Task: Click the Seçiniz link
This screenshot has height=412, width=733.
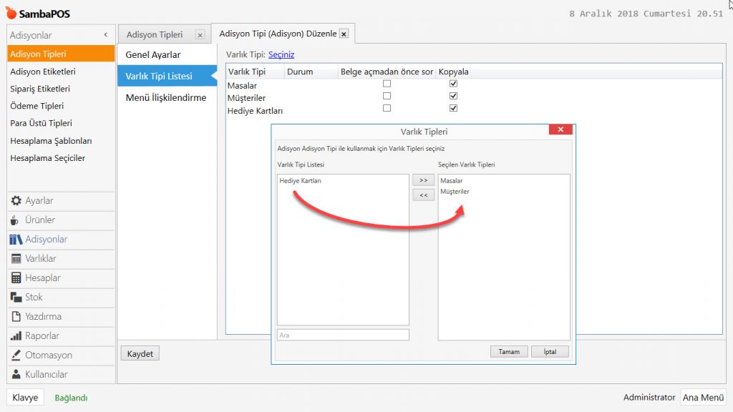Action: tap(281, 54)
